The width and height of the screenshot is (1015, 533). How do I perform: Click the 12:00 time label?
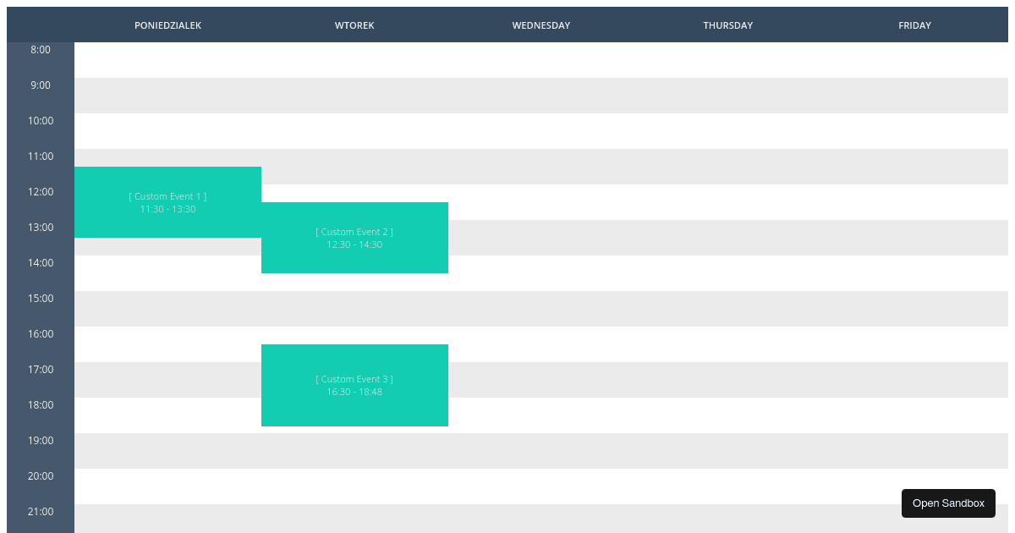tap(40, 191)
